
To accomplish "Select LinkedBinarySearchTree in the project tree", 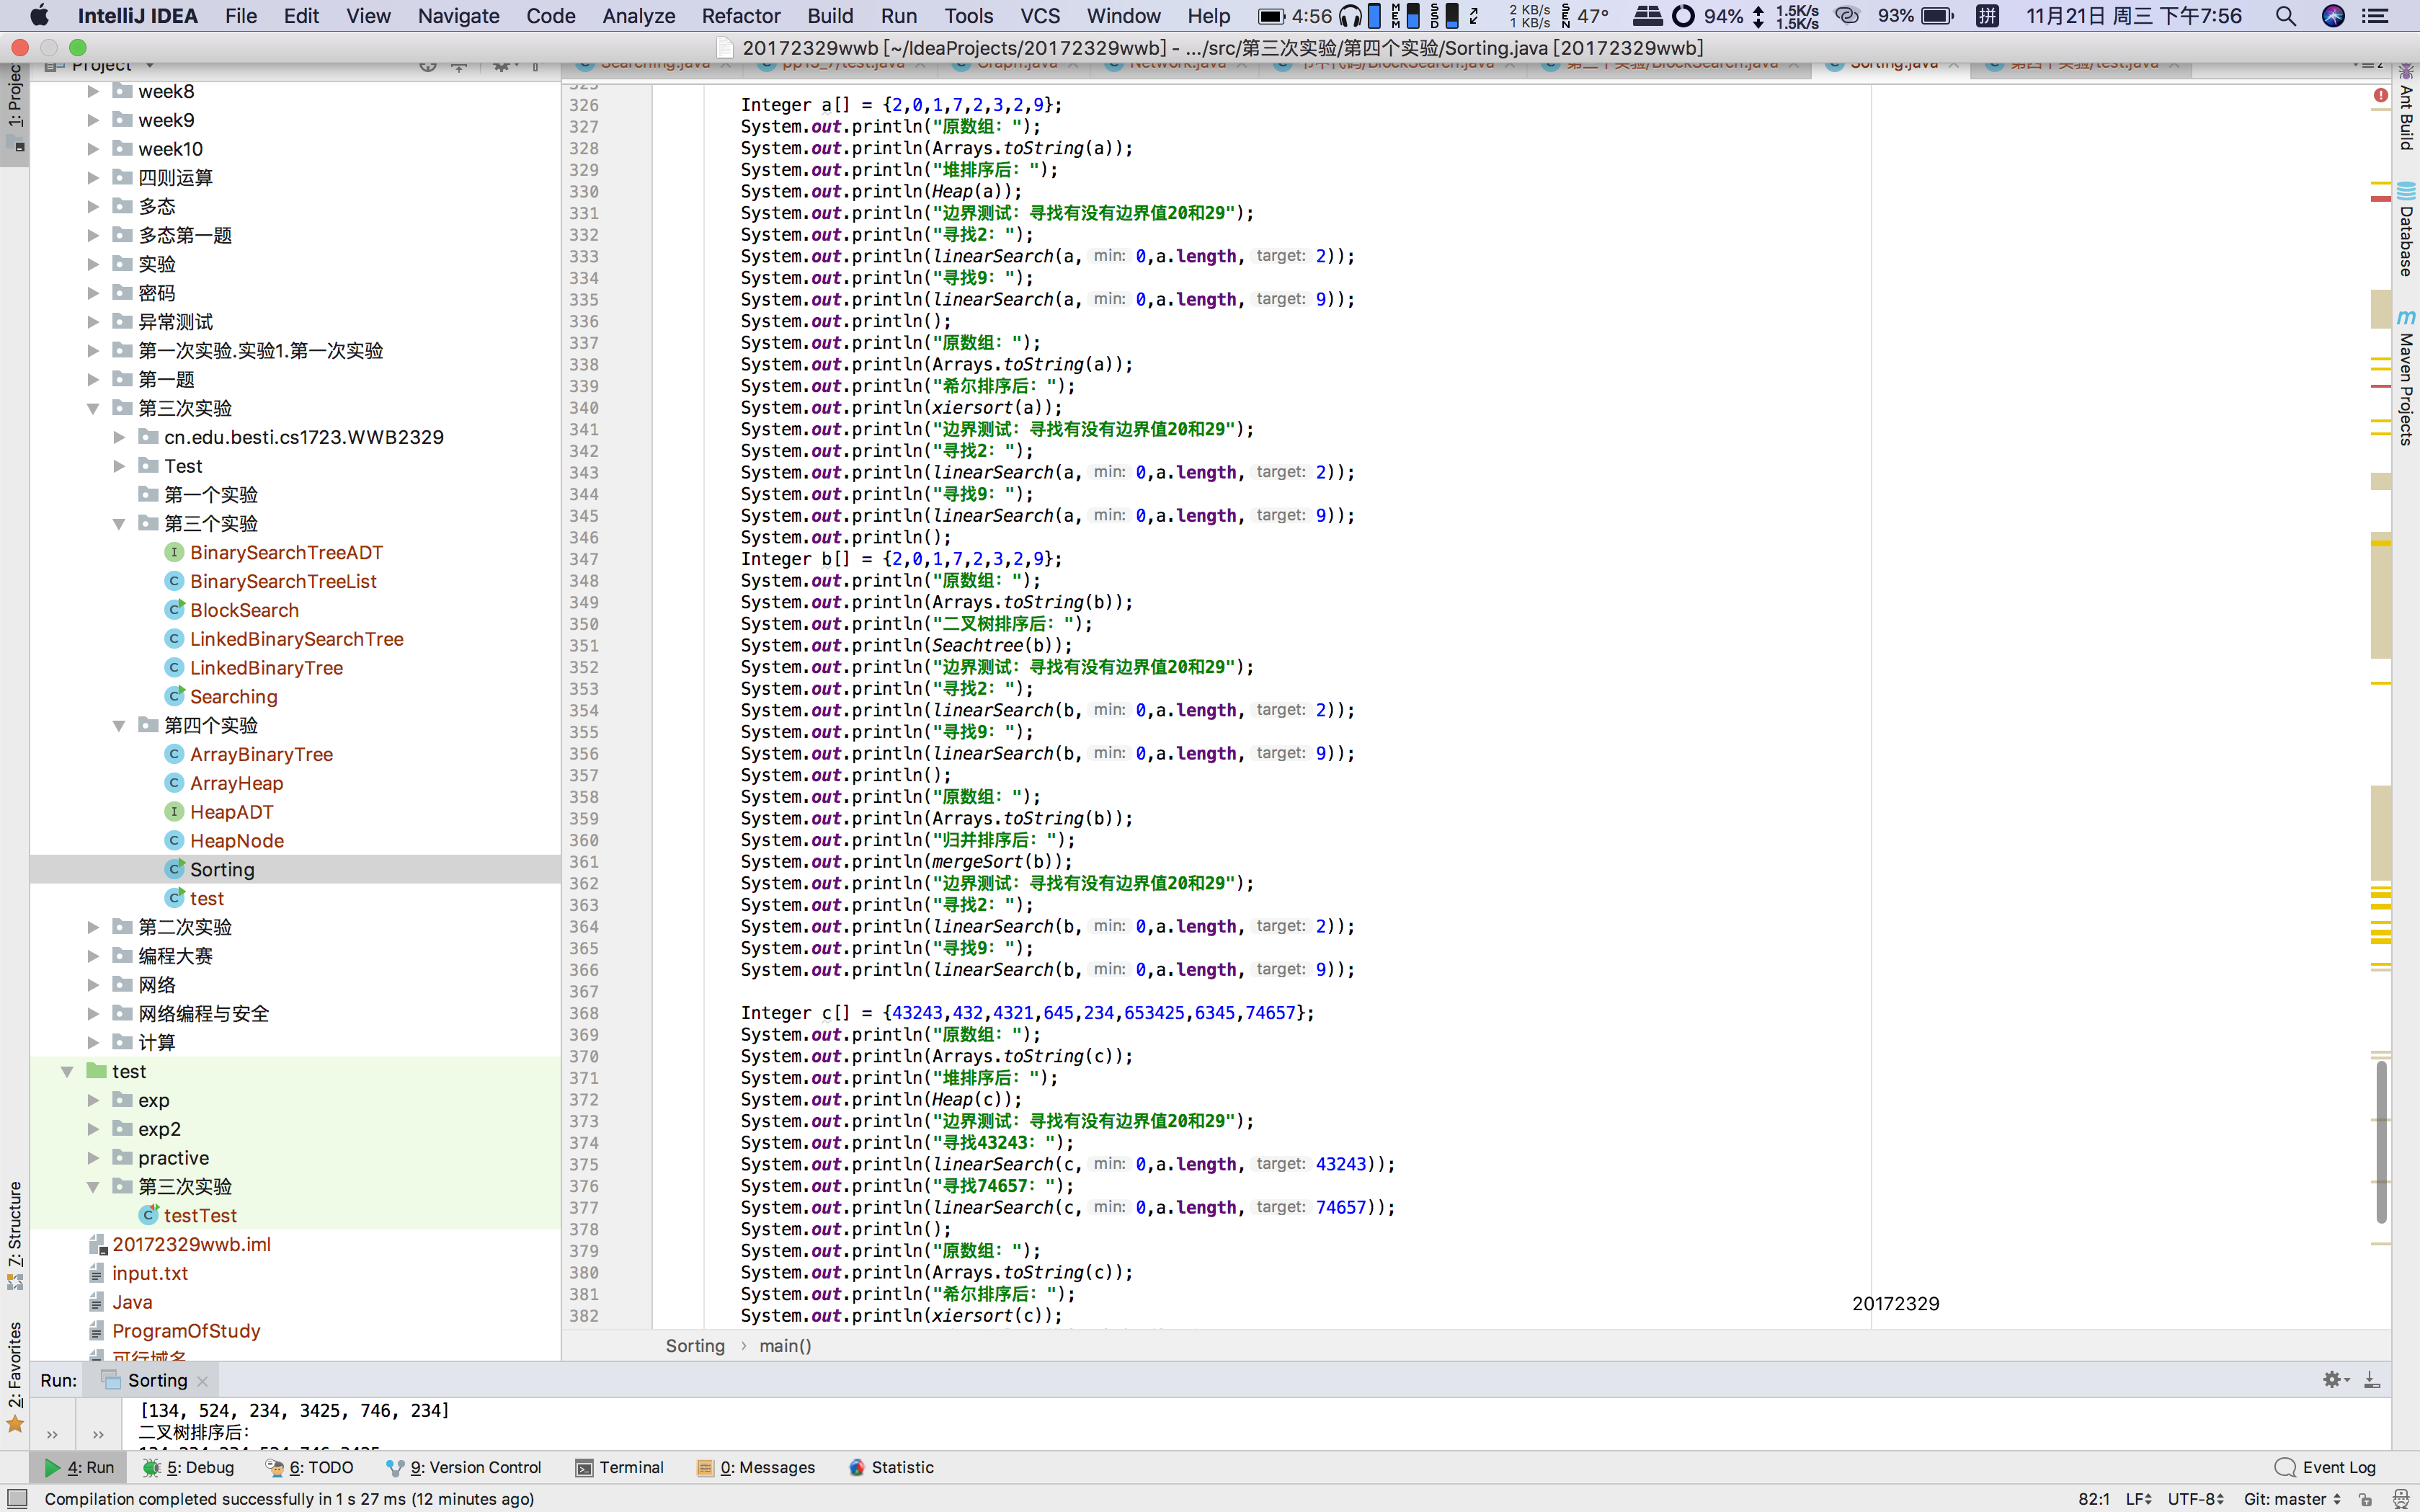I will click(x=297, y=639).
